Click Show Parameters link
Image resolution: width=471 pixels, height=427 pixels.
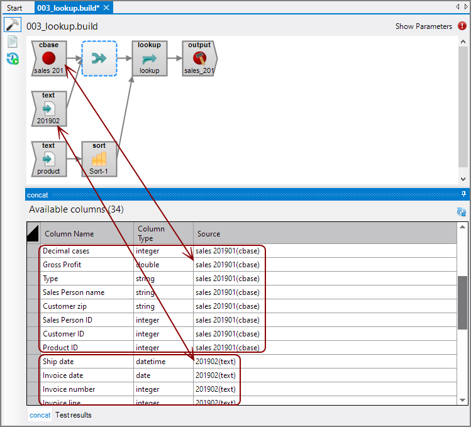click(x=423, y=26)
